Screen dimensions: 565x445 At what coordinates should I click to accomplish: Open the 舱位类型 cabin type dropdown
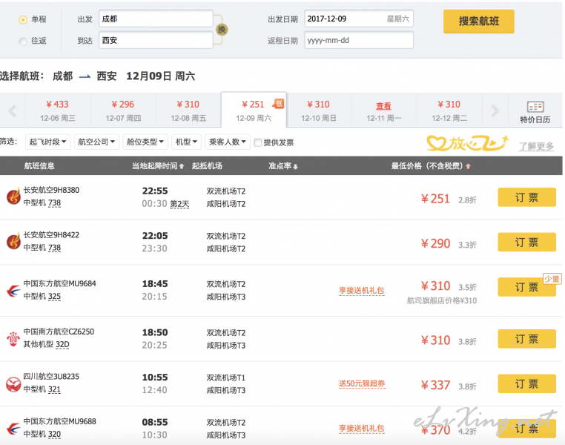click(x=145, y=142)
